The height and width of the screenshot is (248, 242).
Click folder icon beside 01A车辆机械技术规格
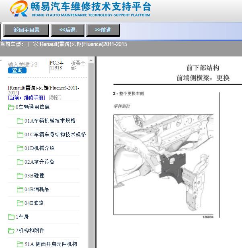click(x=20, y=121)
